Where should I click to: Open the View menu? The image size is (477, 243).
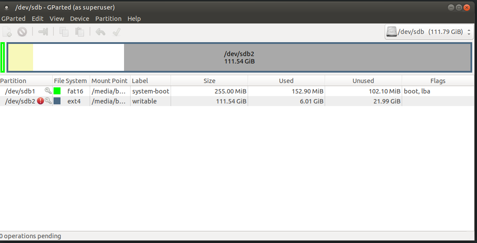(x=57, y=19)
